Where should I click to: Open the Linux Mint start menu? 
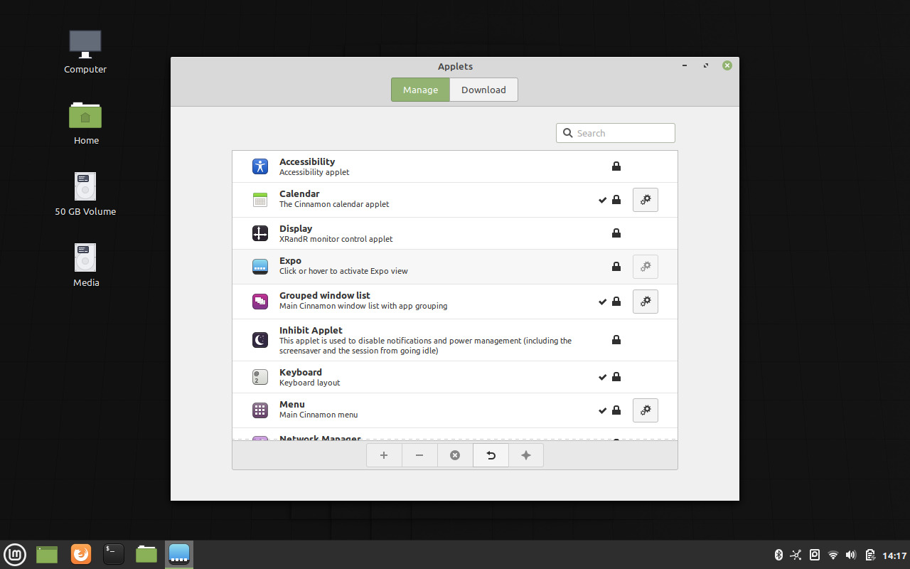point(15,554)
